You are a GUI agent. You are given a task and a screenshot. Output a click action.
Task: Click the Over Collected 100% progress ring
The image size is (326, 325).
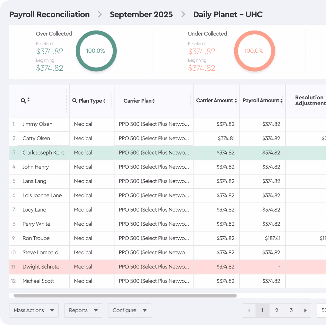96,51
